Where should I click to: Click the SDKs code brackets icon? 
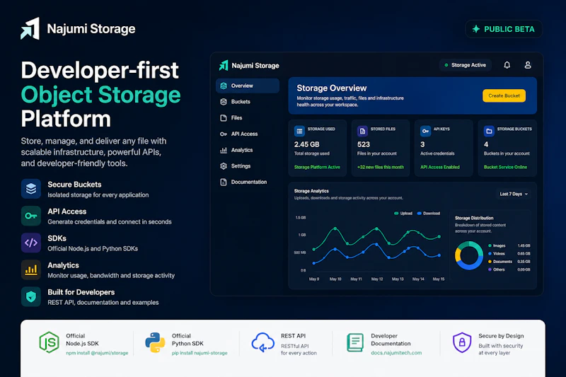[31, 243]
